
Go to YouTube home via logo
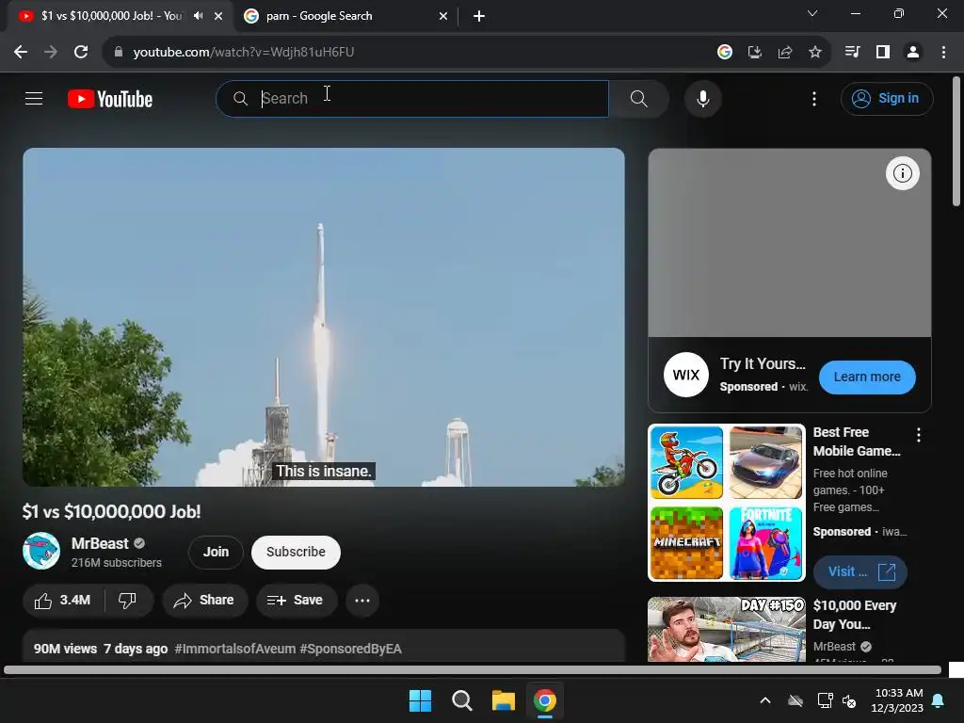click(x=110, y=99)
